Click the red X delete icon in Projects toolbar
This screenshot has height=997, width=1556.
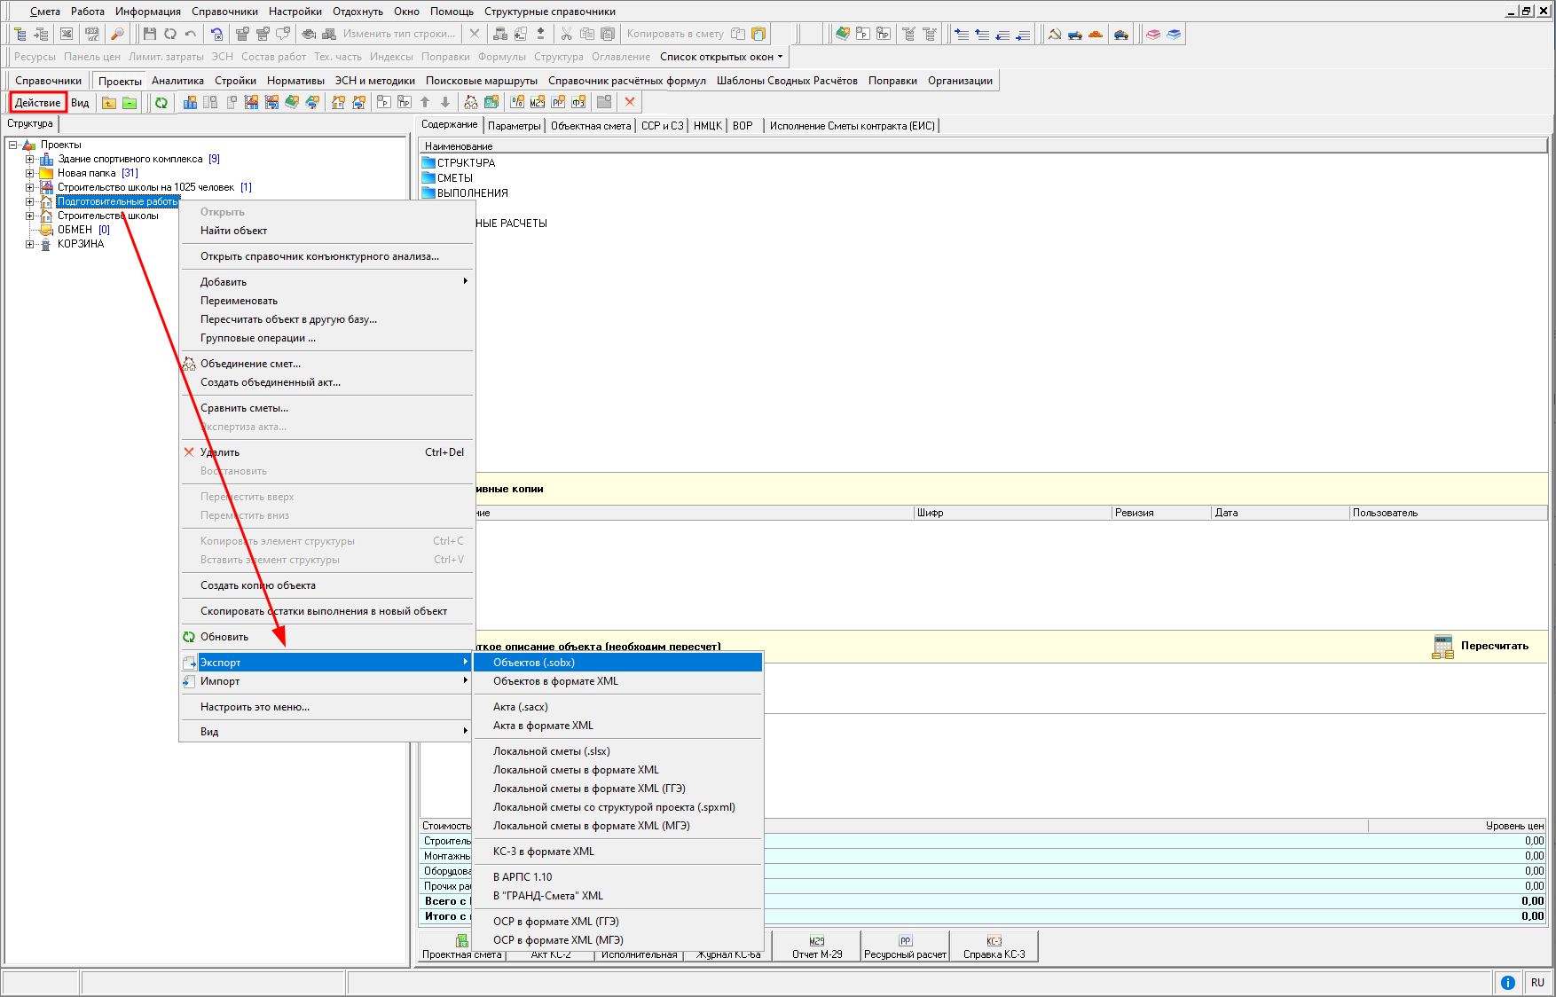[x=630, y=102]
